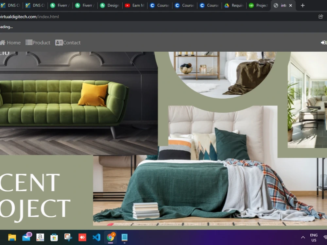Image resolution: width=327 pixels, height=245 pixels.
Task: Open File Explorer from the taskbar
Action: click(x=12, y=237)
